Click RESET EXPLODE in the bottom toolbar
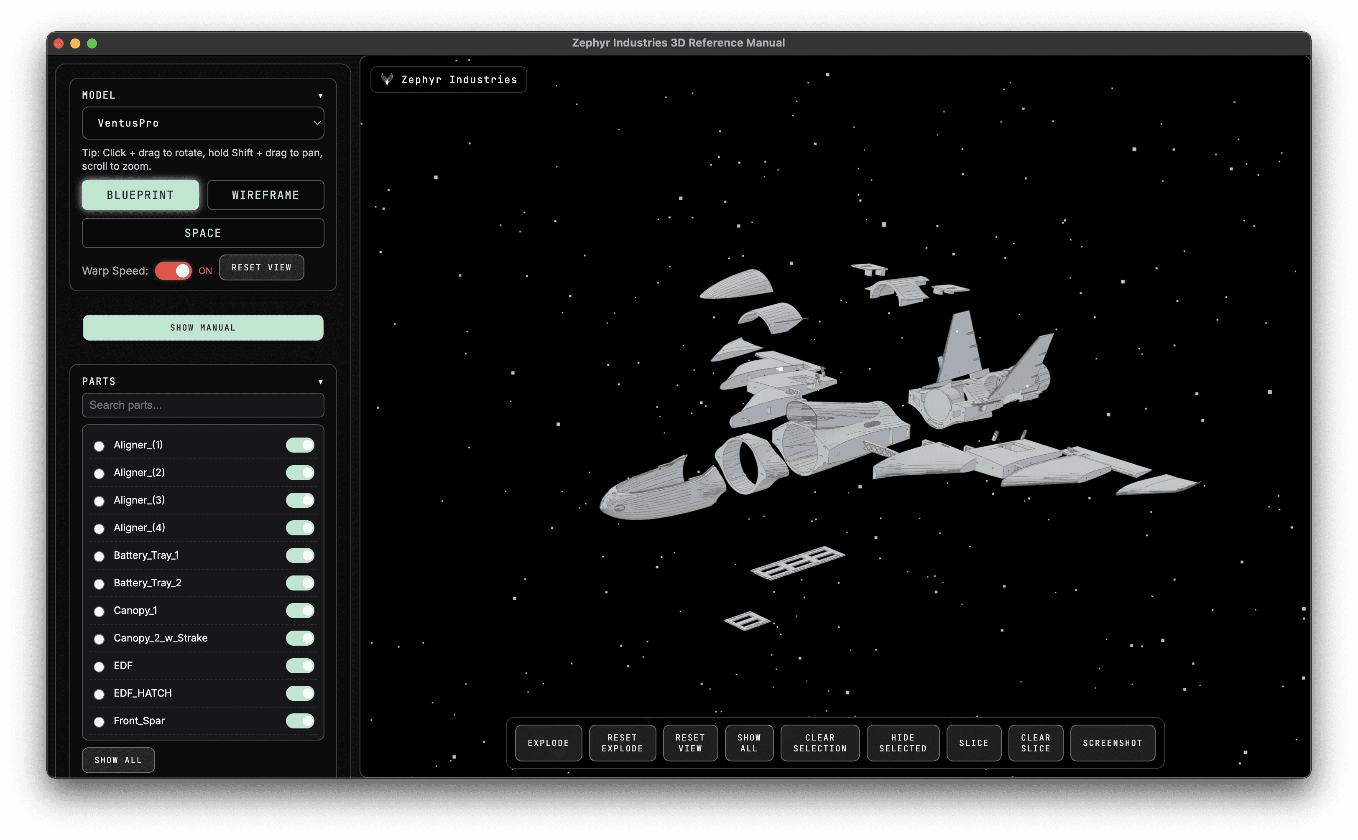Image resolution: width=1358 pixels, height=840 pixels. [622, 743]
